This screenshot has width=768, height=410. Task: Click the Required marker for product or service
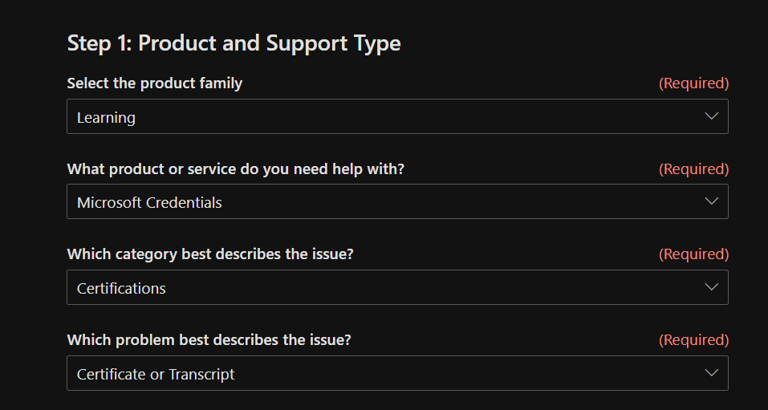693,169
